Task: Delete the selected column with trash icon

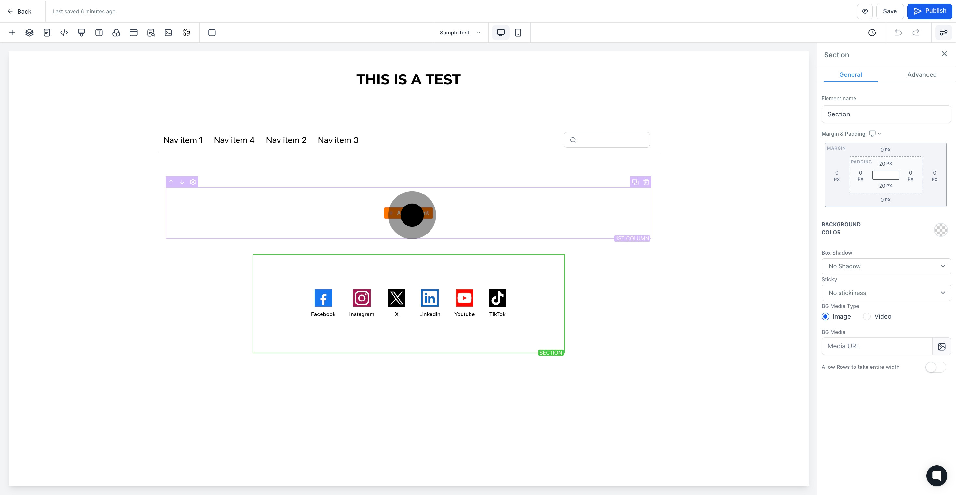Action: (646, 182)
